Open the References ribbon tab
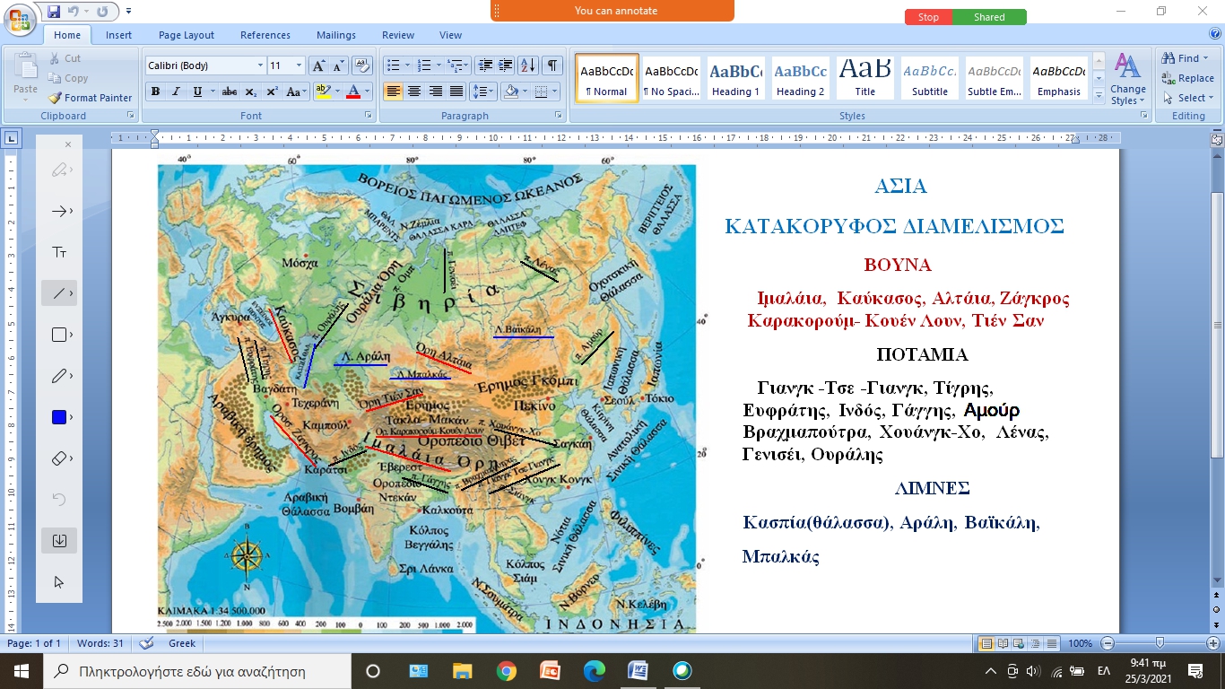1225x689 pixels. pyautogui.click(x=265, y=35)
